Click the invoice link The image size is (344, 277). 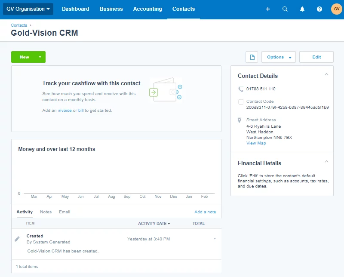point(65,111)
